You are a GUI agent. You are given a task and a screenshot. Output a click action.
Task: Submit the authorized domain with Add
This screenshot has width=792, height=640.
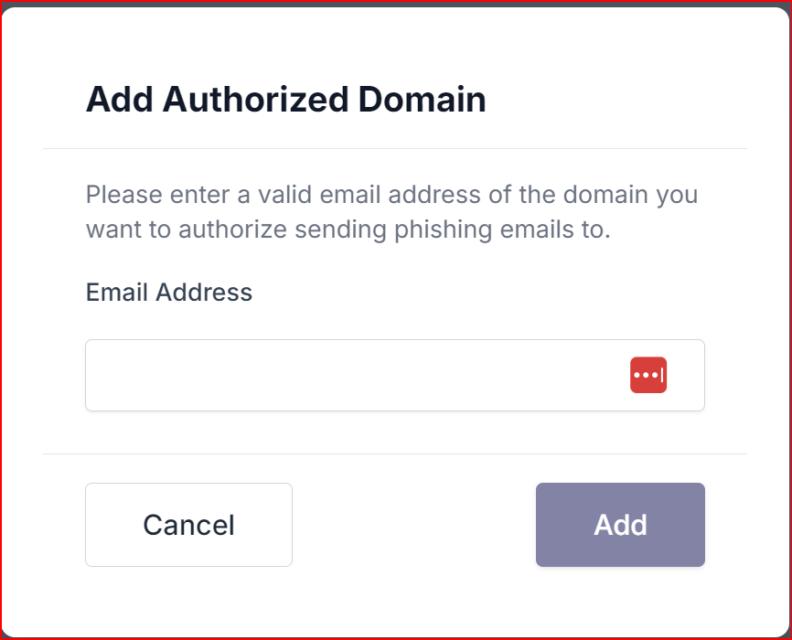tap(620, 524)
